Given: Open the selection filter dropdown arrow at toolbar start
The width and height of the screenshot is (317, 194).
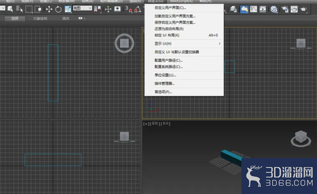Looking at the screenshot, I should (x=3, y=8).
